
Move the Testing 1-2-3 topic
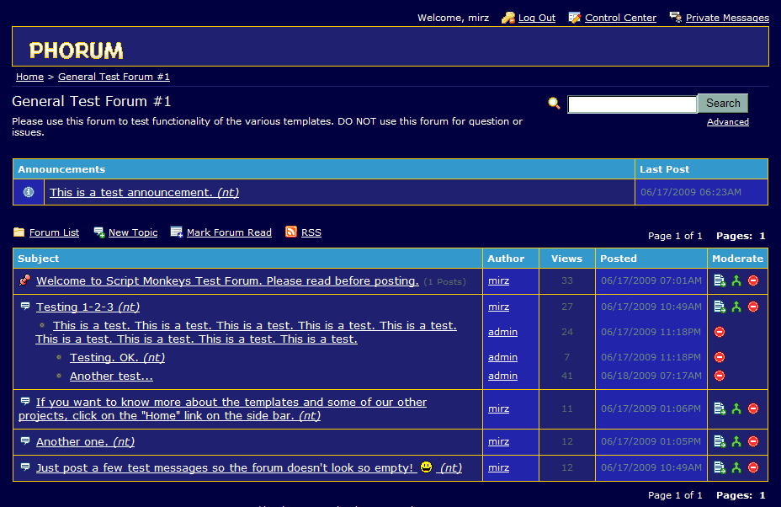(720, 307)
